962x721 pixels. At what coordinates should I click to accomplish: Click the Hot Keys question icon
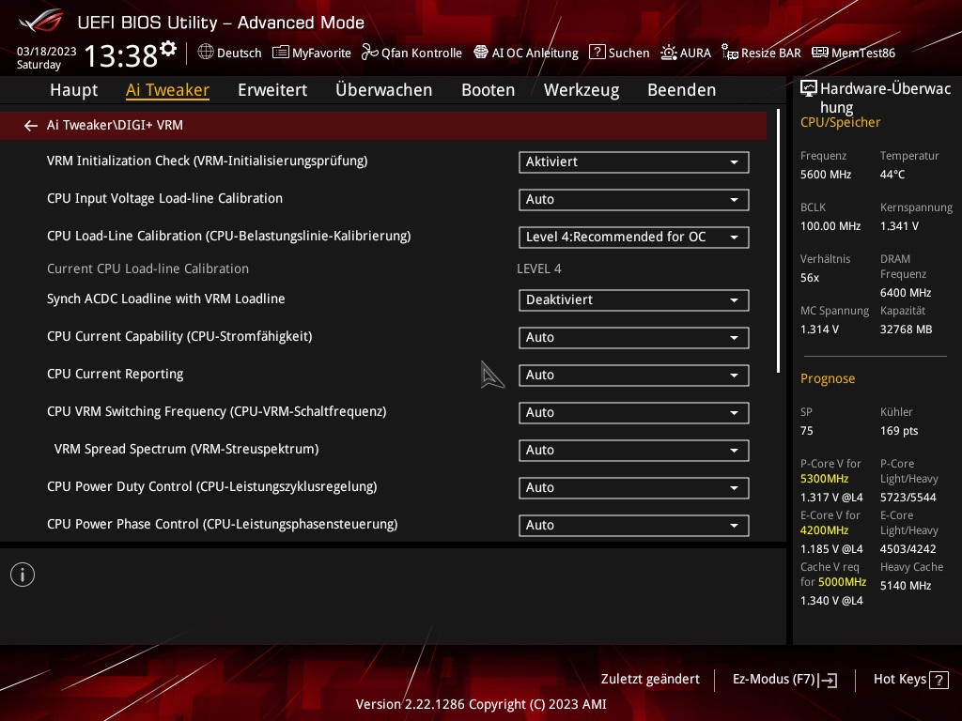pyautogui.click(x=939, y=680)
